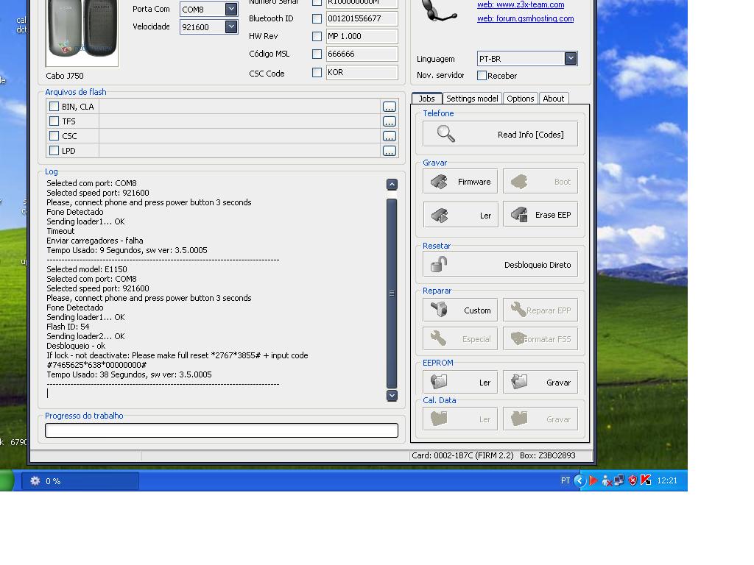Screen dimensions: 754x565
Task: Expand the Velocidade 921600 dropdown
Action: click(x=231, y=27)
